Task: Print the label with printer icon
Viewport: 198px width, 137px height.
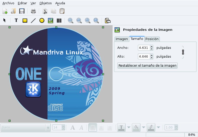Action: point(33,11)
